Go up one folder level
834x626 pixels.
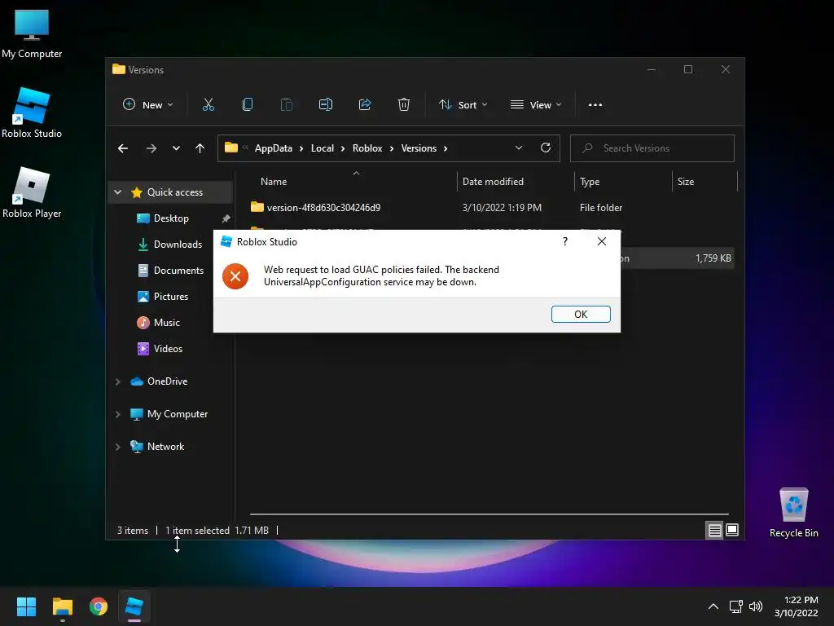click(200, 148)
